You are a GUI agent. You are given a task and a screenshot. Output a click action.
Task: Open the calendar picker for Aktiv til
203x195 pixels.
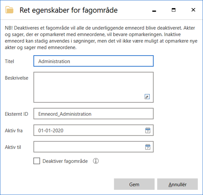click(x=148, y=147)
